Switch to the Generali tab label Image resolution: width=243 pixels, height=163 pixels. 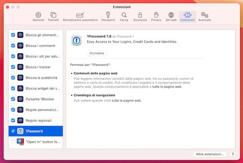[38, 20]
